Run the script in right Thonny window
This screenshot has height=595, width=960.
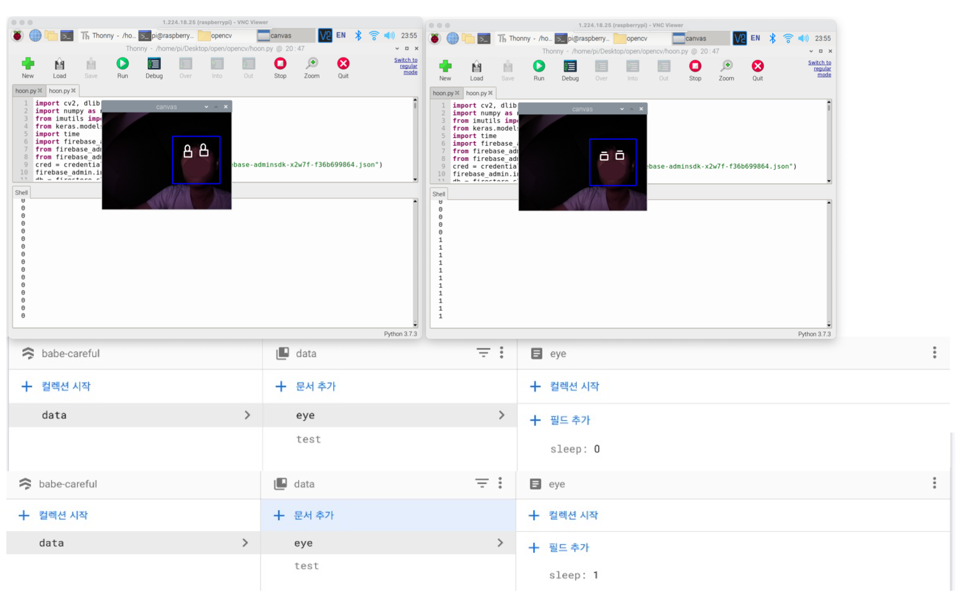(539, 70)
